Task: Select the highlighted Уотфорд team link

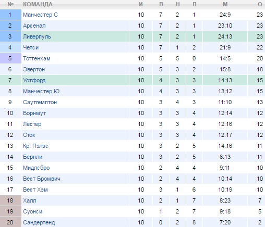Action: pyautogui.click(x=34, y=80)
